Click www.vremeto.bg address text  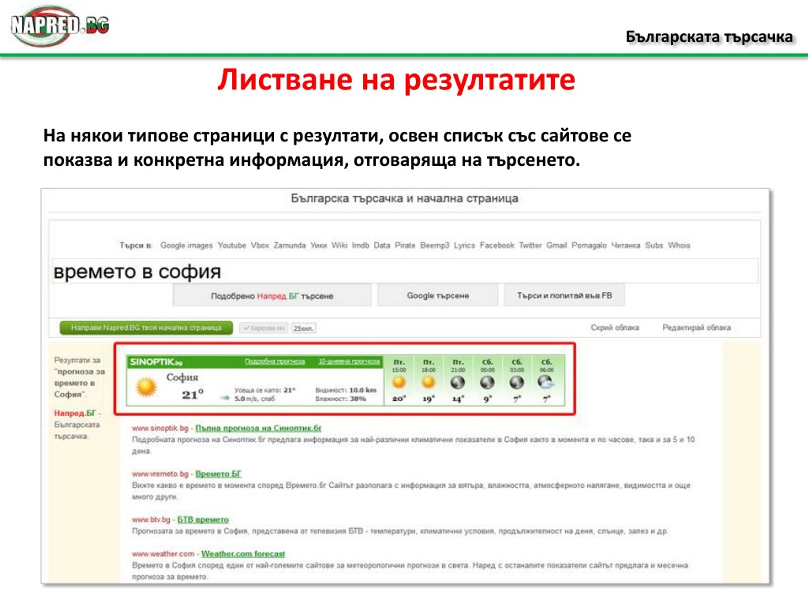point(160,473)
